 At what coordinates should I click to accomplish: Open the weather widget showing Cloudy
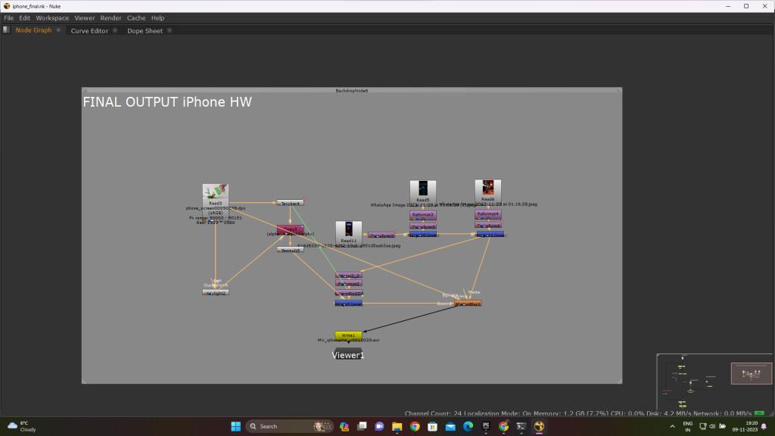click(22, 426)
